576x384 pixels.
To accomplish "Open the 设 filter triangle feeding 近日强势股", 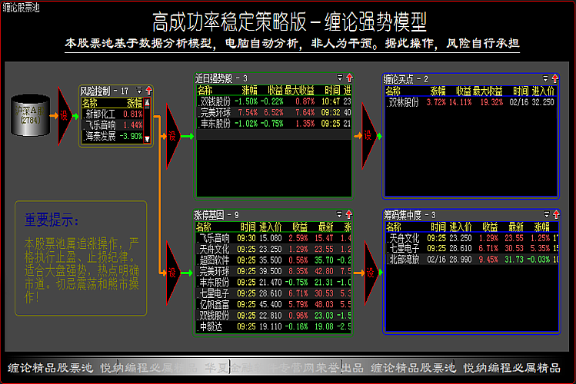I will [172, 136].
